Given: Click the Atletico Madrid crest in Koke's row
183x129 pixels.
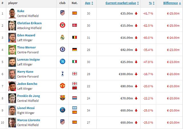Looking at the screenshot, I should pos(62,13).
